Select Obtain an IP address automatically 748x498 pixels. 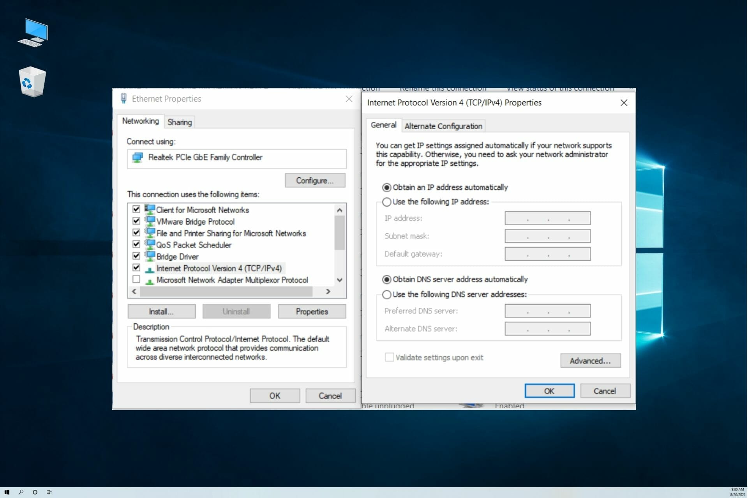coord(386,188)
